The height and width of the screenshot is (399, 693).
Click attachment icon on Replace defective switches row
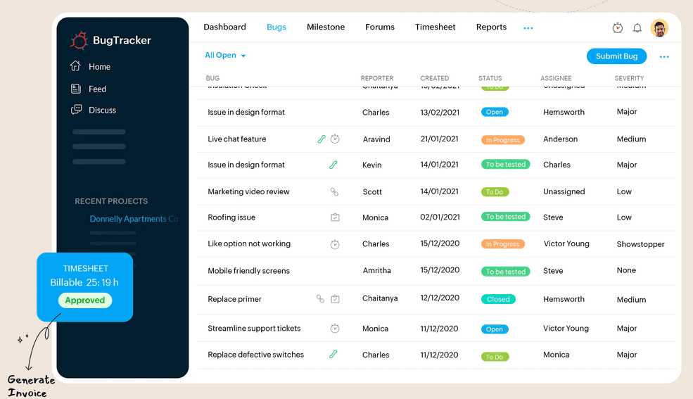[x=333, y=355]
